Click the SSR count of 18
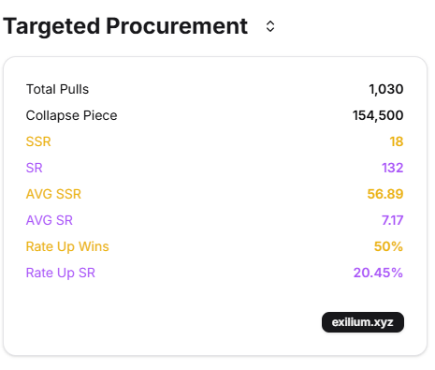 coord(397,141)
